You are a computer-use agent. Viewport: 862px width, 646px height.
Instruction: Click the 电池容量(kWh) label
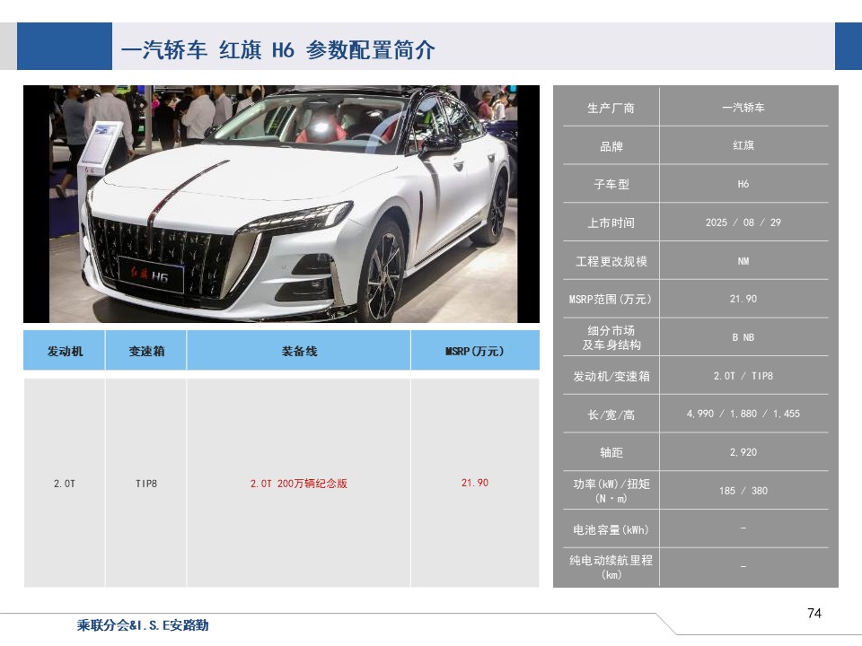[x=611, y=529]
